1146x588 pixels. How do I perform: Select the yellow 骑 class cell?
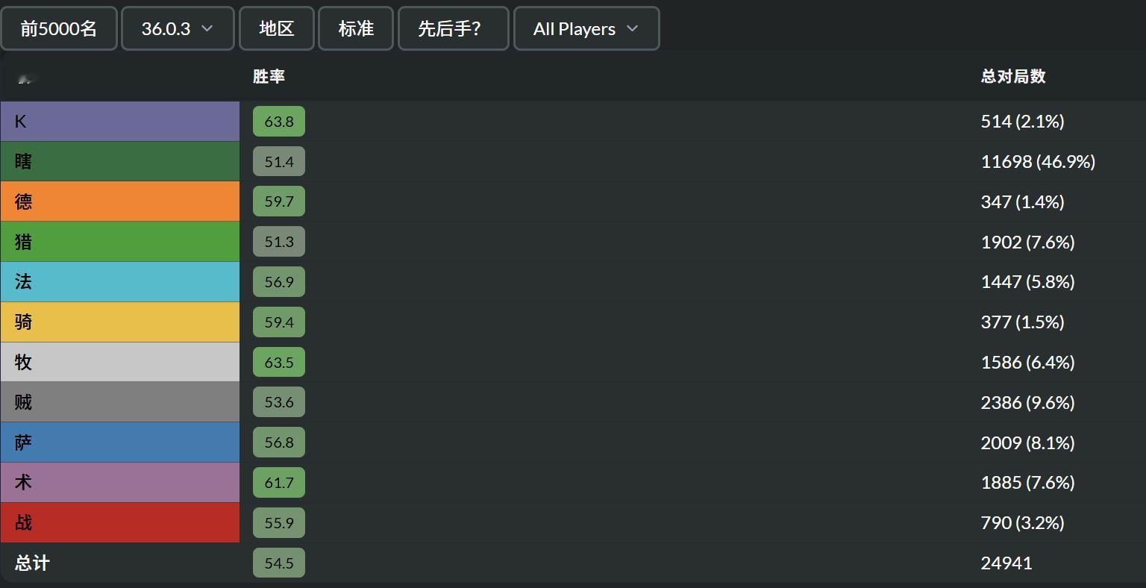click(x=120, y=322)
